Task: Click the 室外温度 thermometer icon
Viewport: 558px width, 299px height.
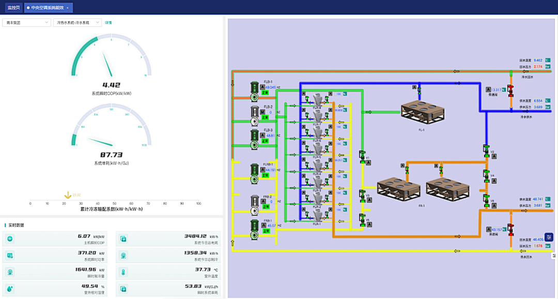Action: coord(123,272)
